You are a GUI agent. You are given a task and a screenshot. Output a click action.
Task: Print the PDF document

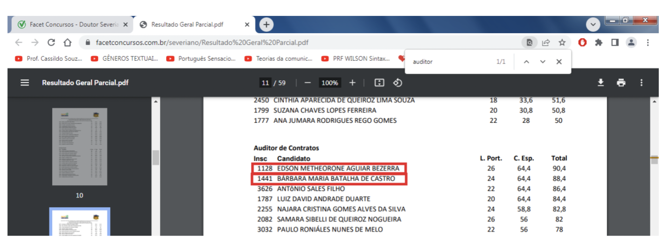click(x=621, y=83)
